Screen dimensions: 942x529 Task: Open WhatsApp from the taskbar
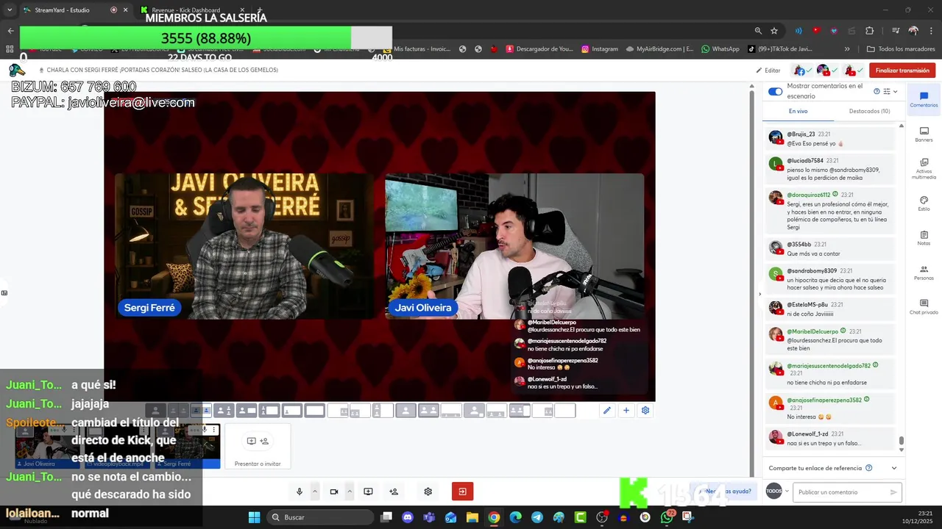pyautogui.click(x=667, y=517)
